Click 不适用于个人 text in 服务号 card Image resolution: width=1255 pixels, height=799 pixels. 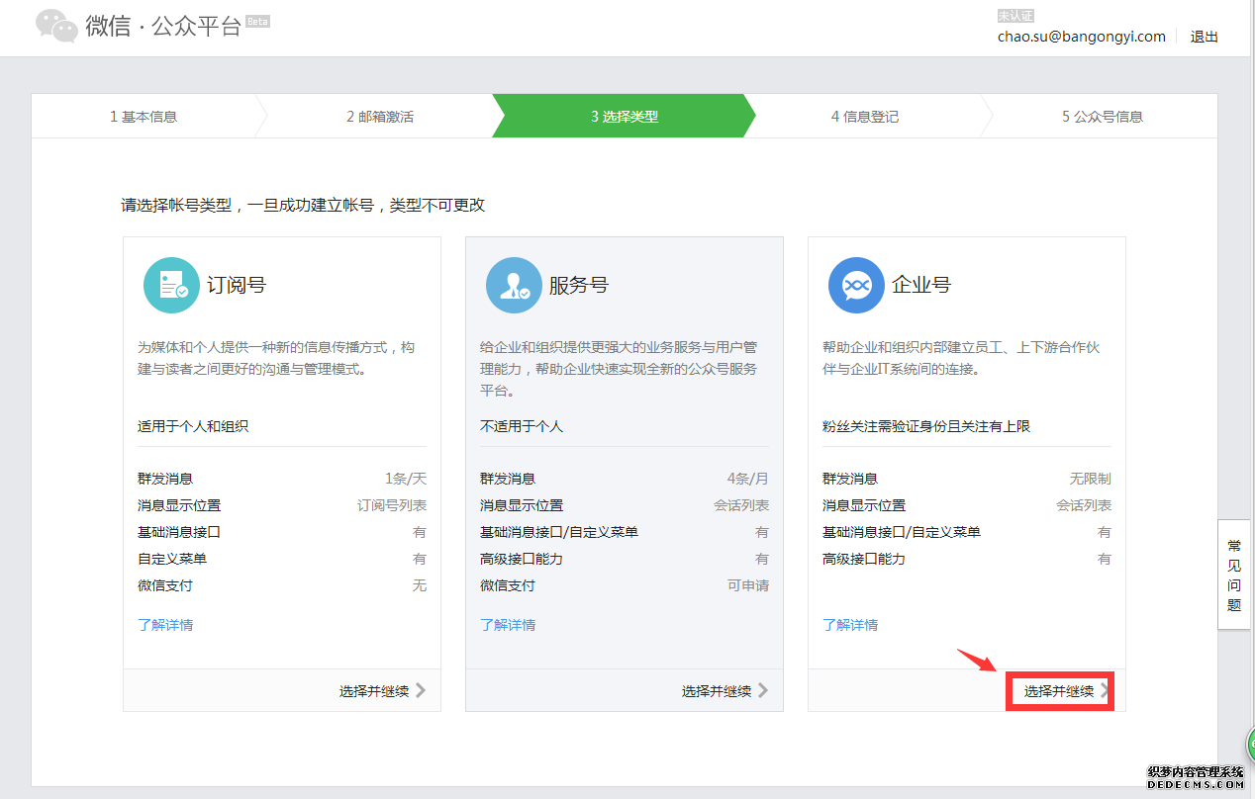[522, 426]
